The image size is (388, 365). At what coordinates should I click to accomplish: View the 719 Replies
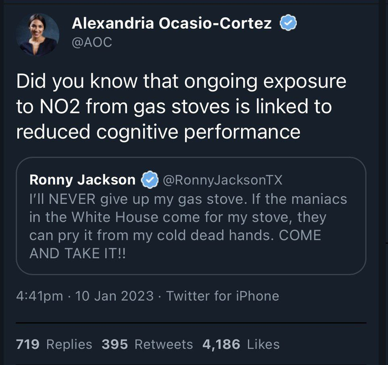(54, 345)
